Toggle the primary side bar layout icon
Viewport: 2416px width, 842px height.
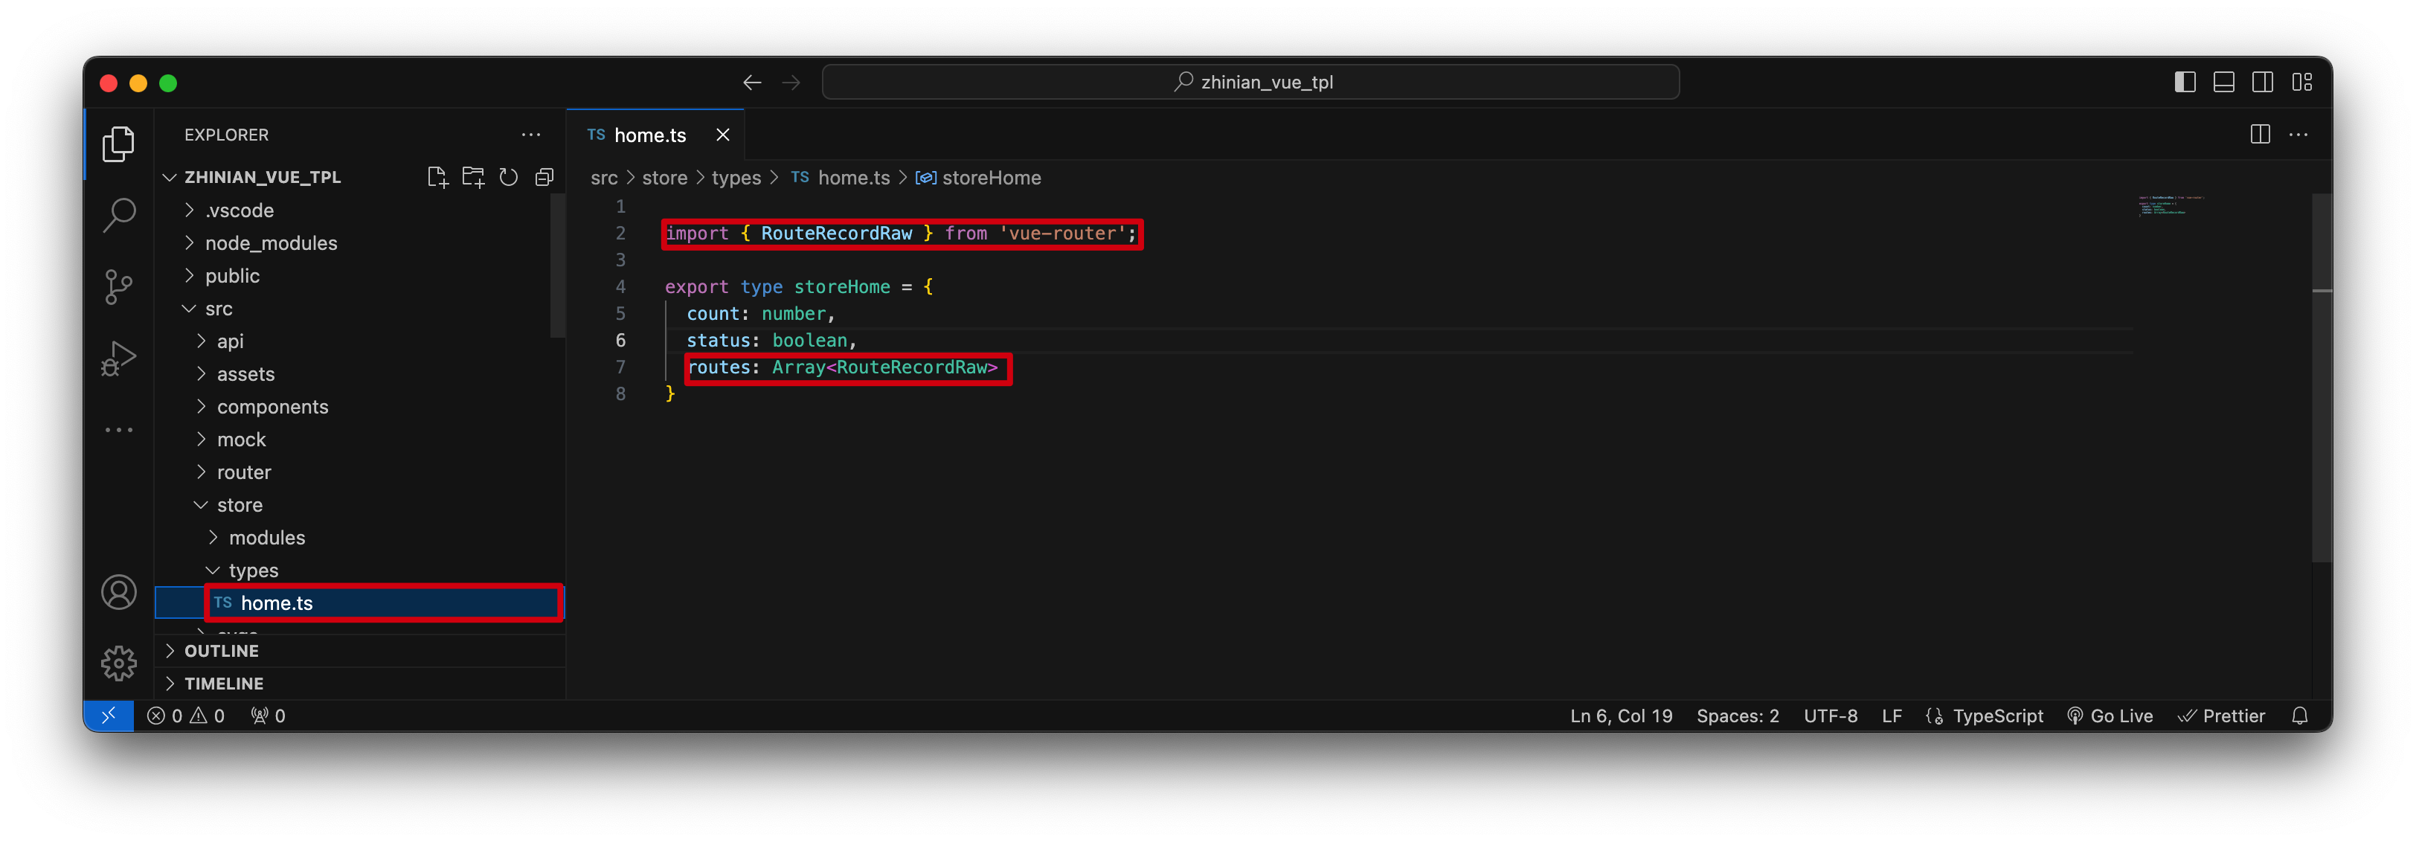[x=2185, y=83]
